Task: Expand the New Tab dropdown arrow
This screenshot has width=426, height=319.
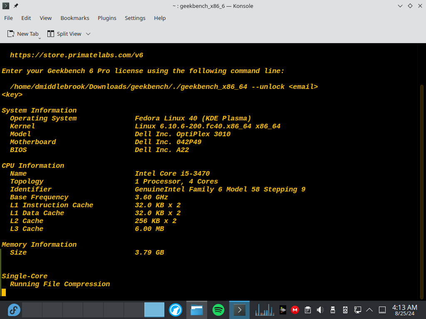Action: (x=40, y=38)
